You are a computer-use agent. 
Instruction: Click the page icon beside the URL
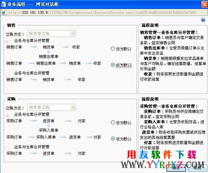[x=4, y=12]
